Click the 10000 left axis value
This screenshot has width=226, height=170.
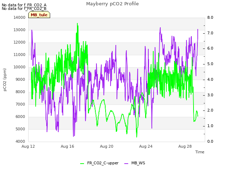point(19,67)
